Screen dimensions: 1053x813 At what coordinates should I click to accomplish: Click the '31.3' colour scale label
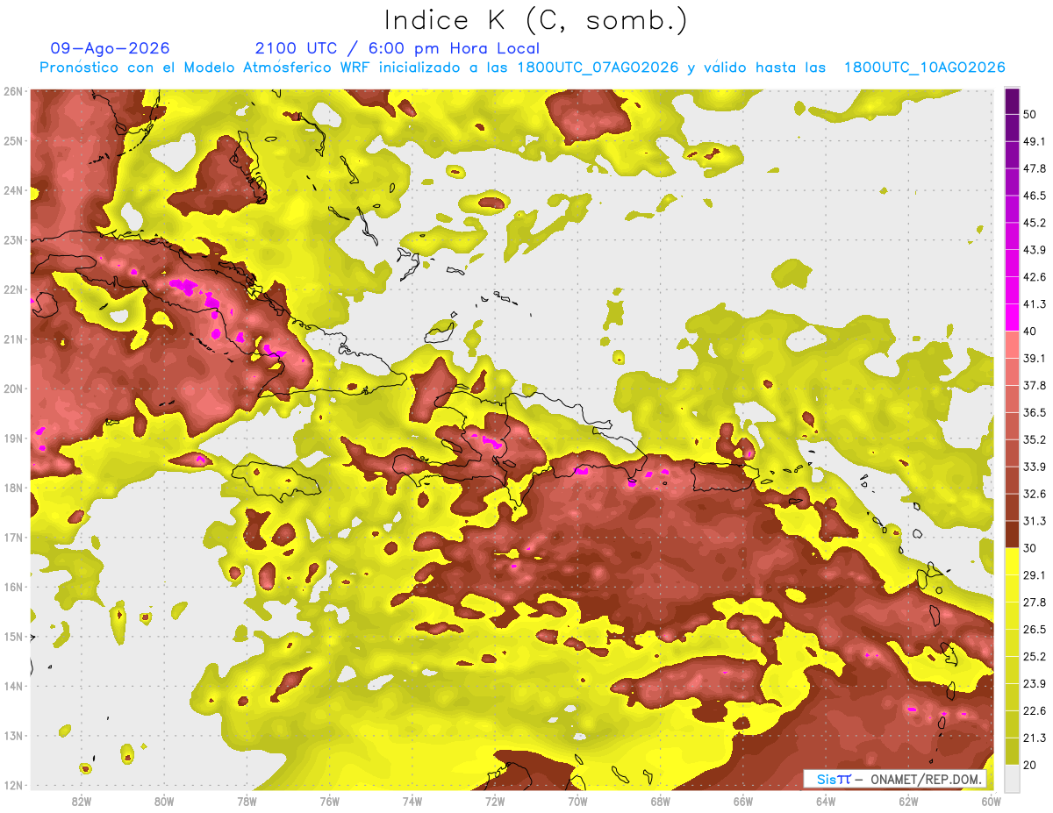[x=1035, y=521]
